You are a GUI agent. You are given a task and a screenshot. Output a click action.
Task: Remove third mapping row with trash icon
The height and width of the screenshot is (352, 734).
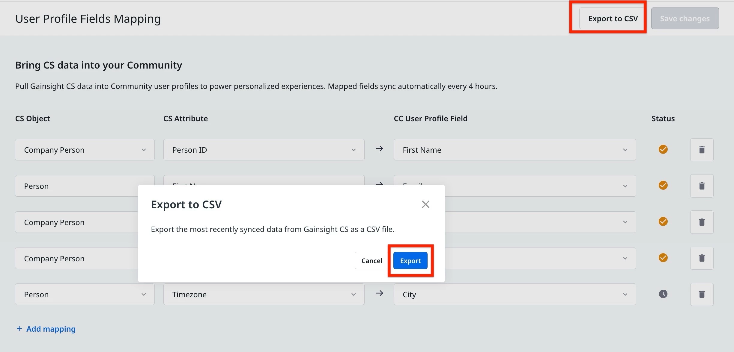pyautogui.click(x=702, y=222)
